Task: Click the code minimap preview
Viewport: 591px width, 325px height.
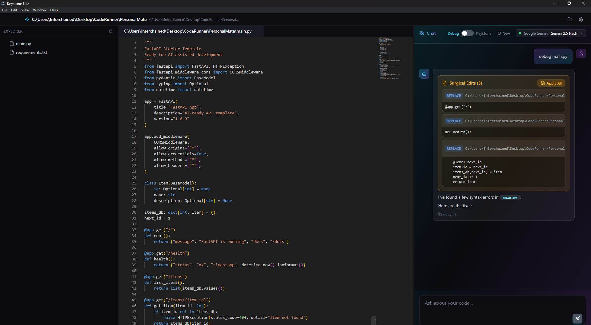Action: pos(389,58)
